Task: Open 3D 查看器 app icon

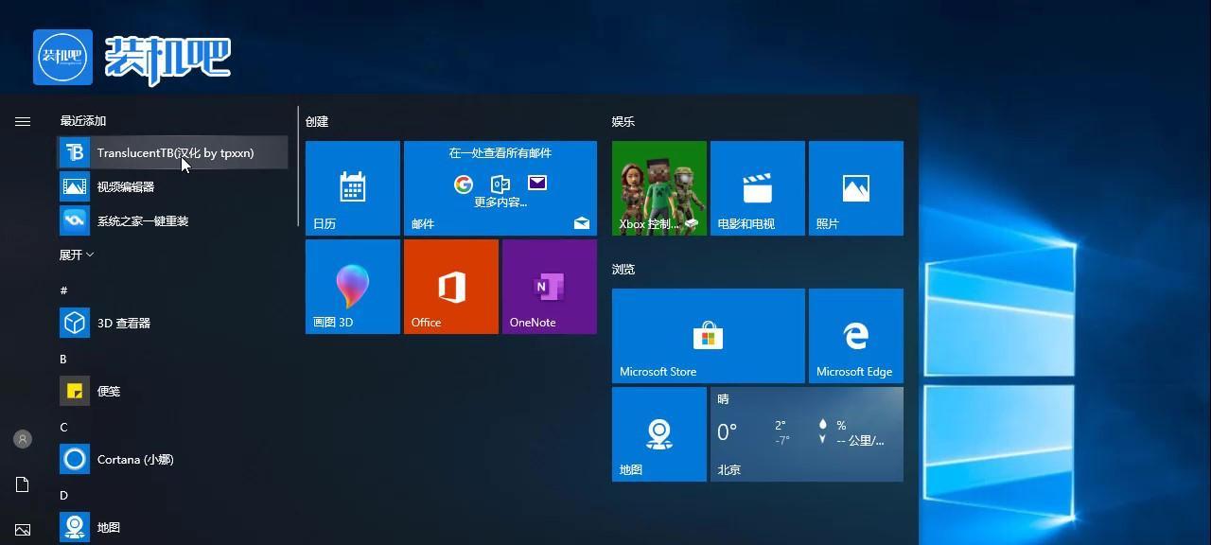Action: tap(75, 323)
